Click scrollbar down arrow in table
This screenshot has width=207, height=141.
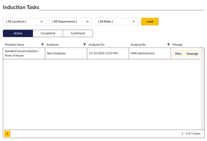click(x=203, y=128)
